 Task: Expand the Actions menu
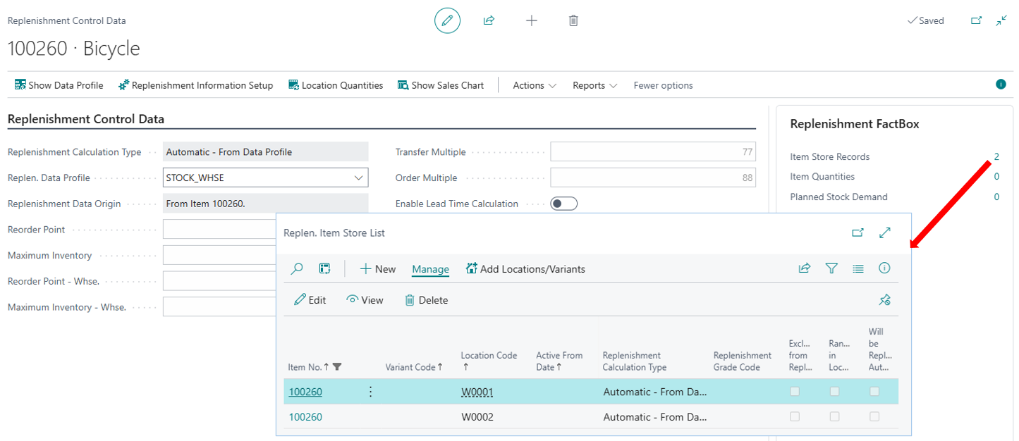535,85
